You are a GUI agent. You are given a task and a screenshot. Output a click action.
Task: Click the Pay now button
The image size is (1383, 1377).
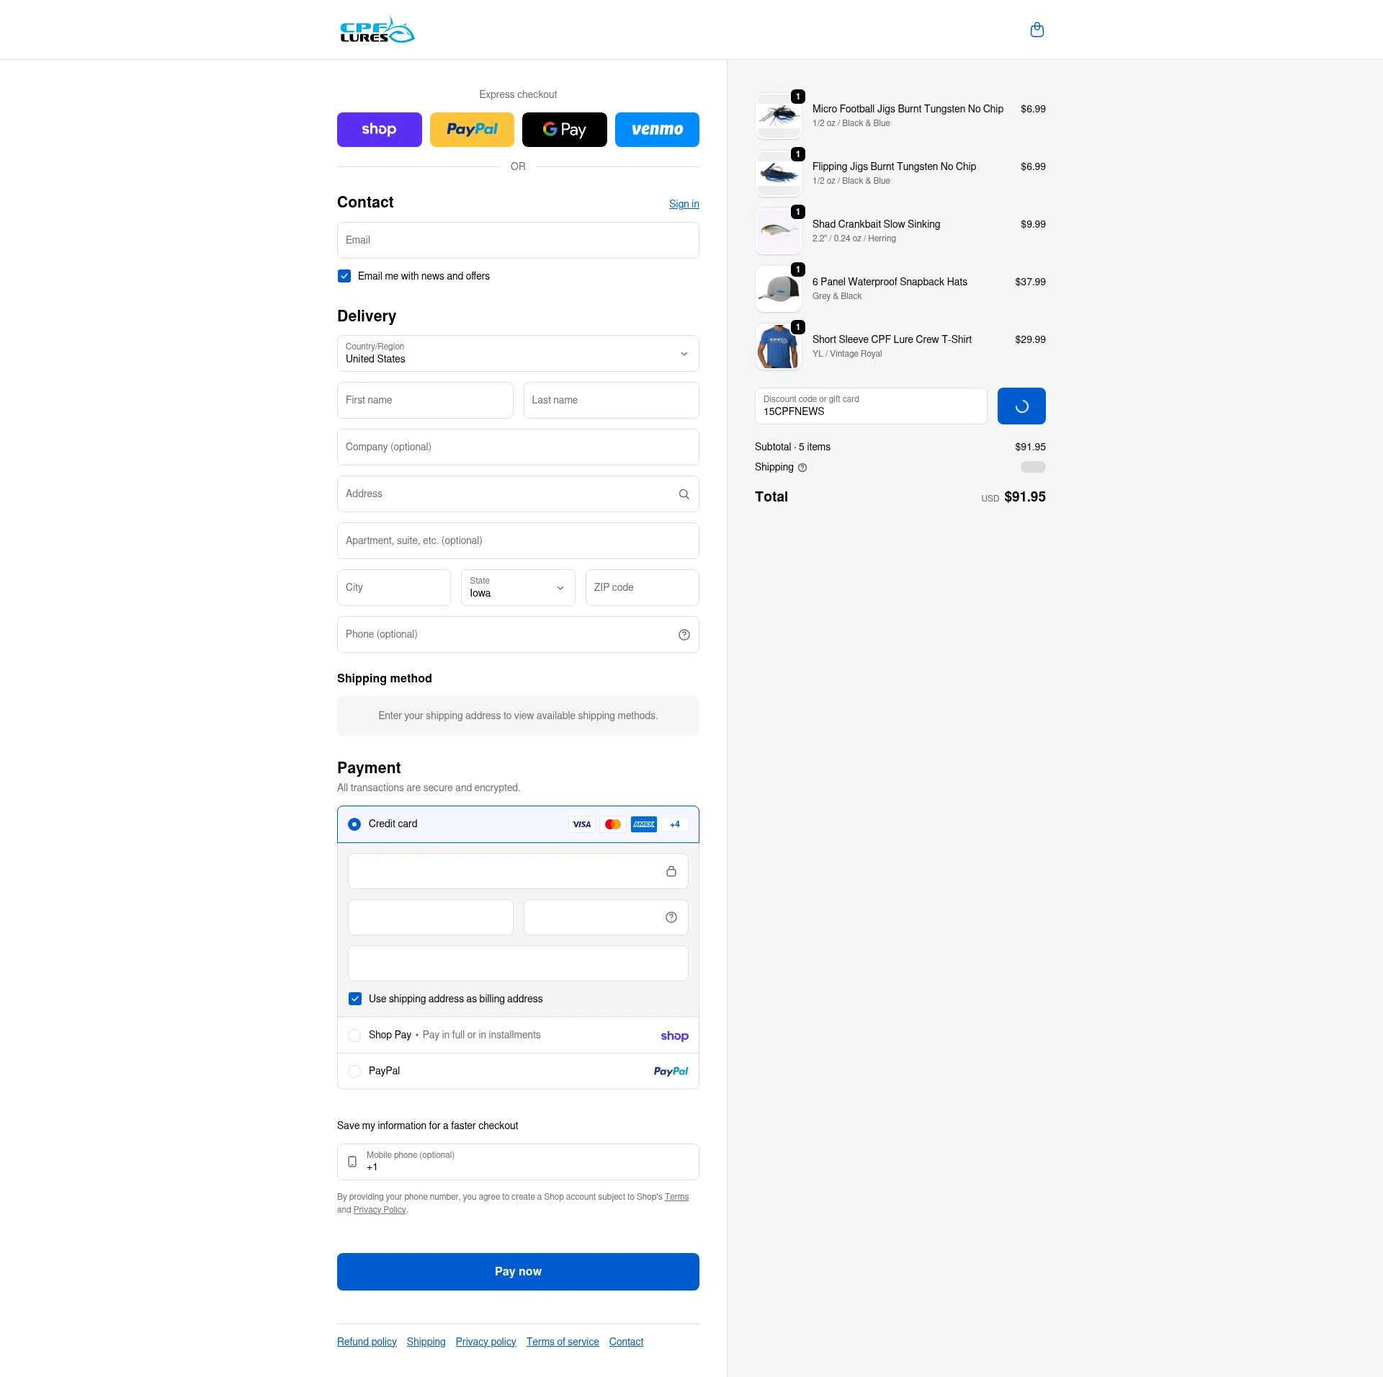tap(518, 1271)
